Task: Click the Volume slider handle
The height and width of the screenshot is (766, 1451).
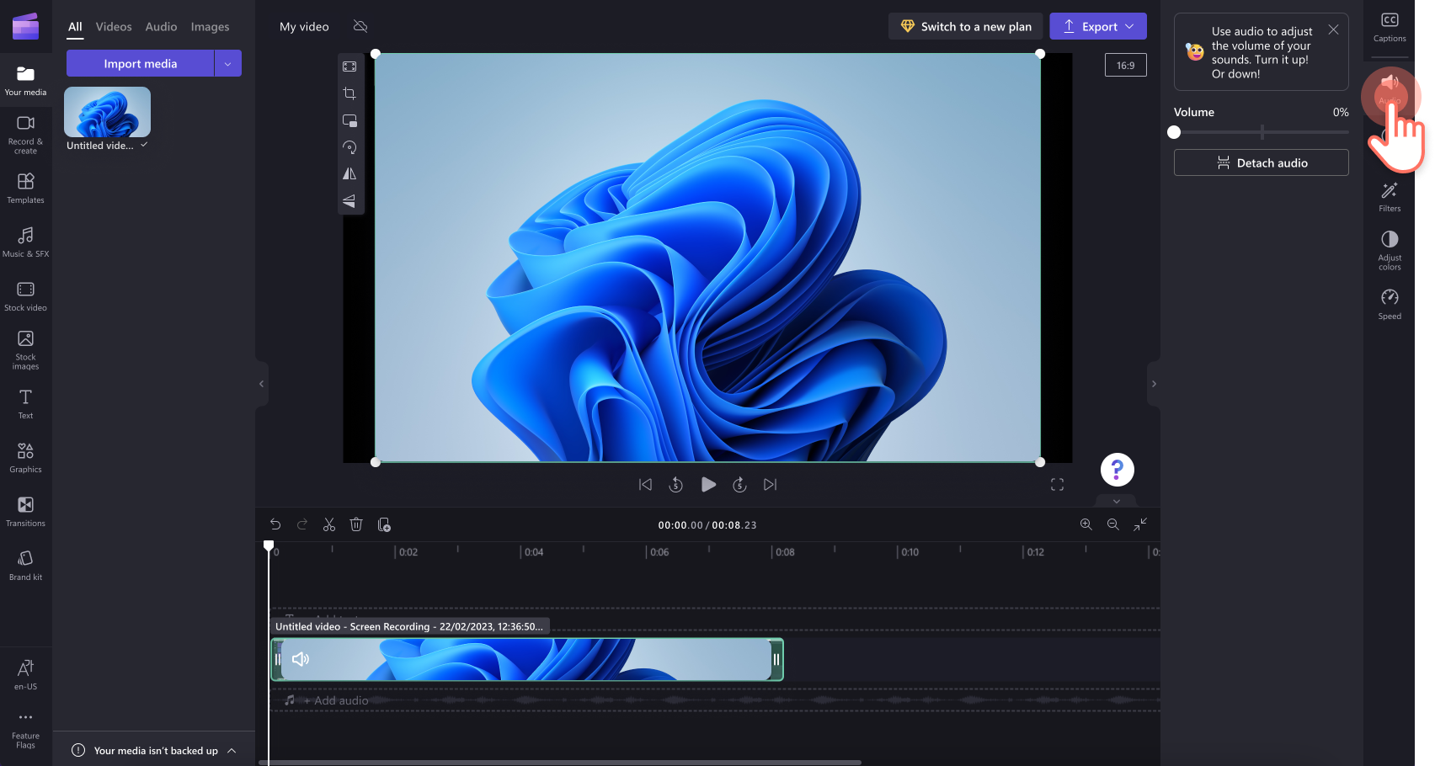Action: 1174,132
